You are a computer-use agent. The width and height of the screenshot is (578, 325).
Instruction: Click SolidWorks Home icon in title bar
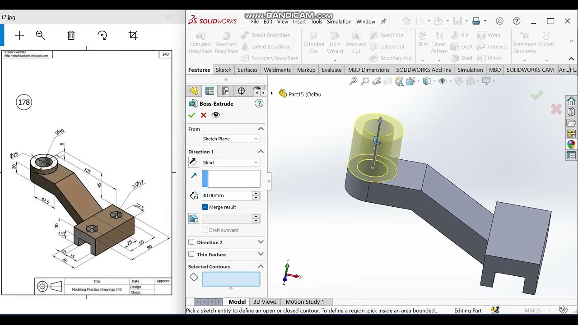(406, 21)
